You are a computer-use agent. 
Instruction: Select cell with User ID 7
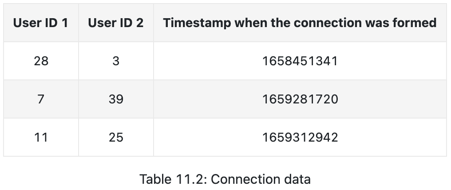41,99
